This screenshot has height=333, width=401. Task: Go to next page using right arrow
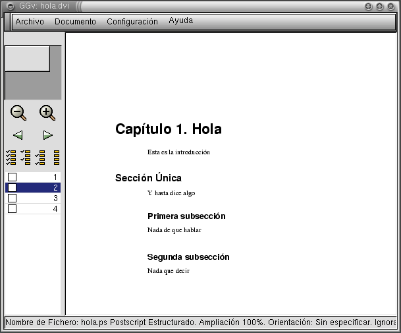(47, 135)
